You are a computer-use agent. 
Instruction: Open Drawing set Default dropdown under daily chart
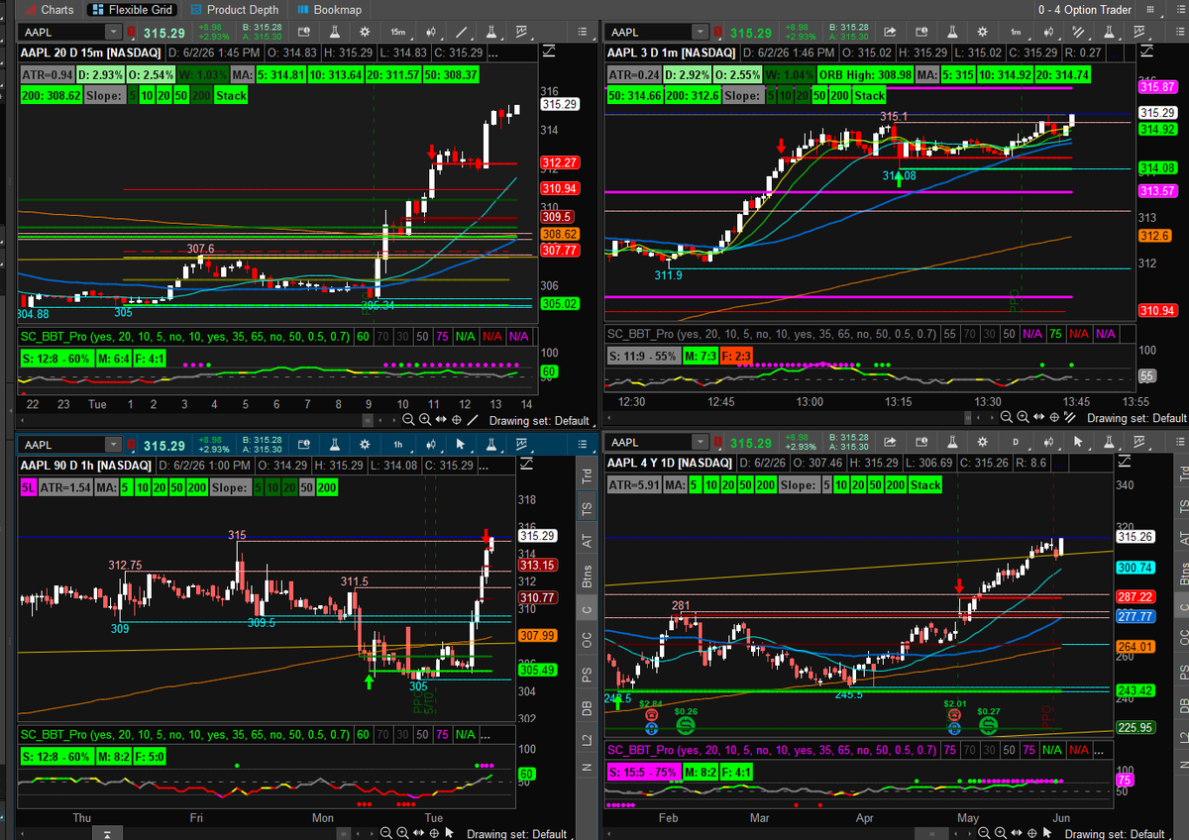1114,834
